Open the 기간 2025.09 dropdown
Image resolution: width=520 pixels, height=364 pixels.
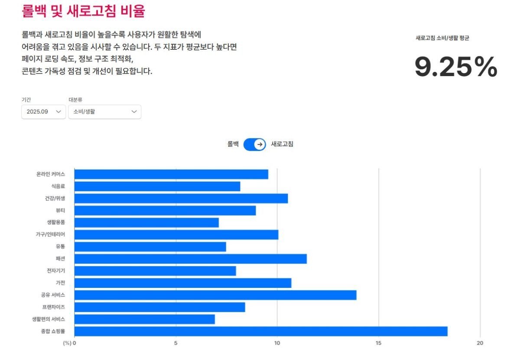pyautogui.click(x=43, y=112)
